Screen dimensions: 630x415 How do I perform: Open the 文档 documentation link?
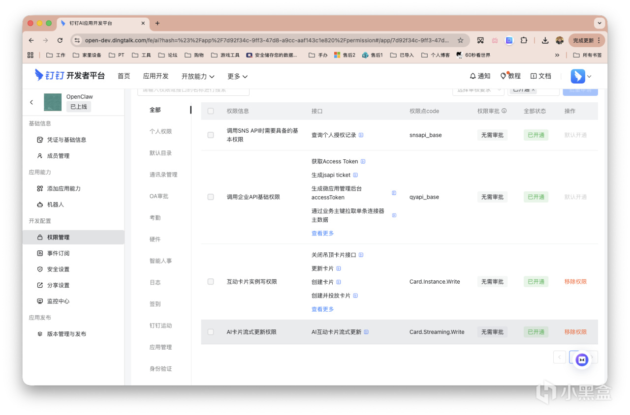tap(540, 76)
